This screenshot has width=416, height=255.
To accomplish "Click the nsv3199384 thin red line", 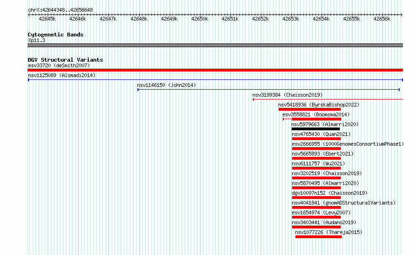I will (x=328, y=99).
